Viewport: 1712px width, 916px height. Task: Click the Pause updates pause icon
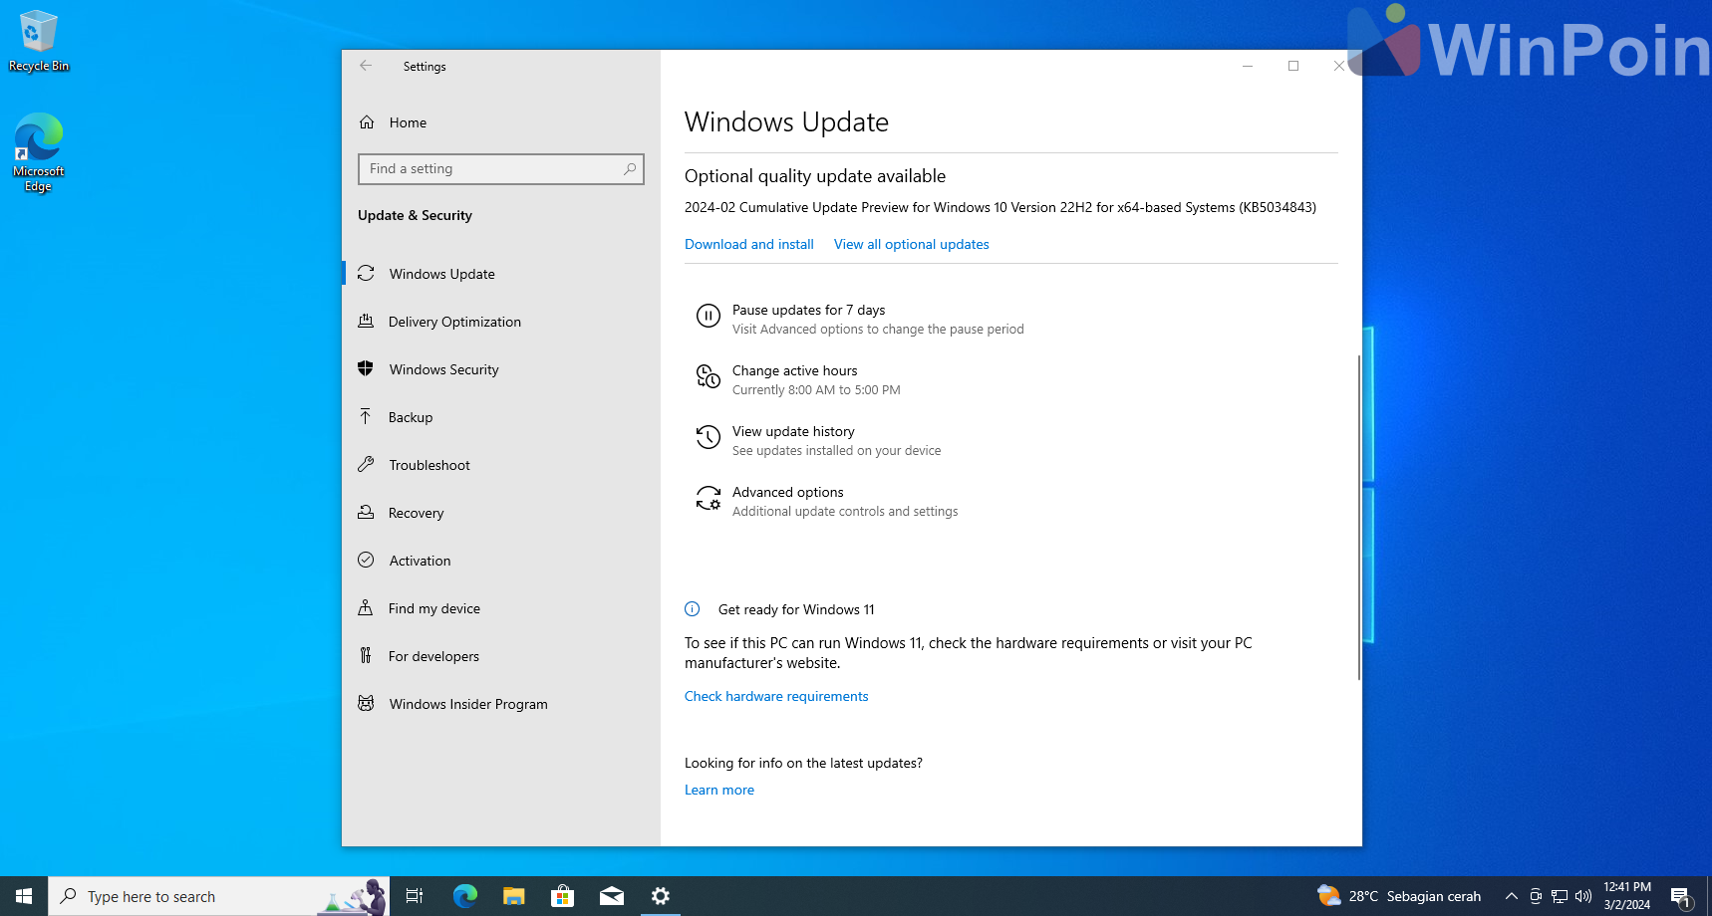pos(708,317)
